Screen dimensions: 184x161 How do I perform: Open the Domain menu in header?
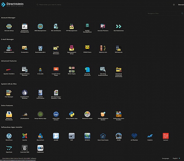click(x=181, y=5)
